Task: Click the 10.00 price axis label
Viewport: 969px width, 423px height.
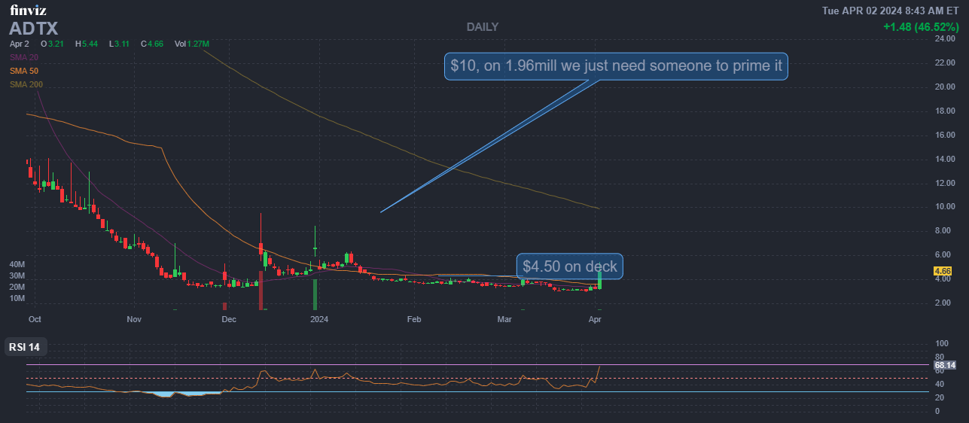Action: [944, 207]
